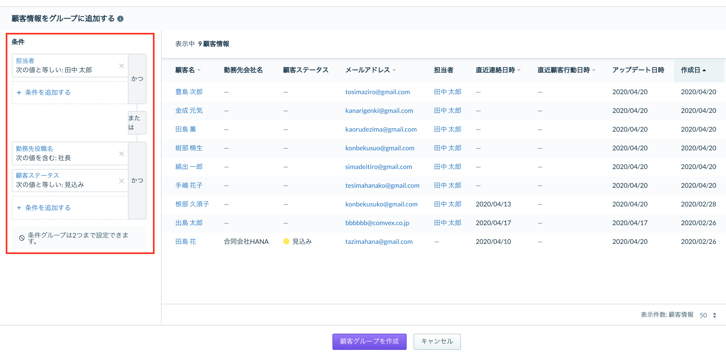Click the アップデート日時 column header
The image size is (726, 358).
[638, 70]
